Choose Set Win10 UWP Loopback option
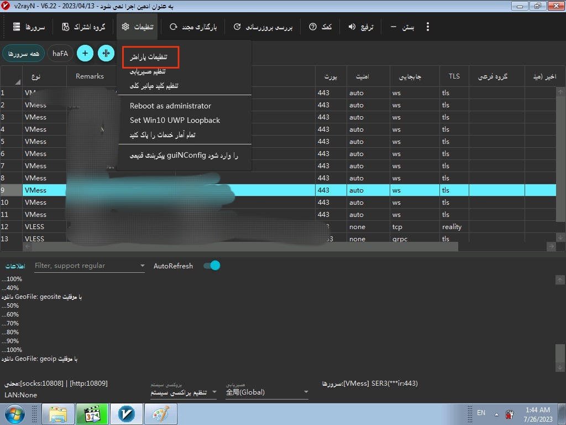Screen dimensions: 566x425 pyautogui.click(x=175, y=120)
